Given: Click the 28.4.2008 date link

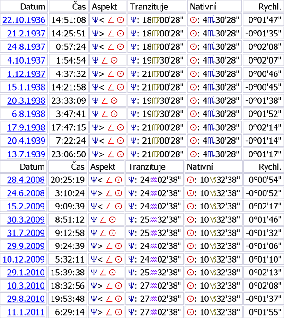Looking at the screenshot, I should pos(26,180).
